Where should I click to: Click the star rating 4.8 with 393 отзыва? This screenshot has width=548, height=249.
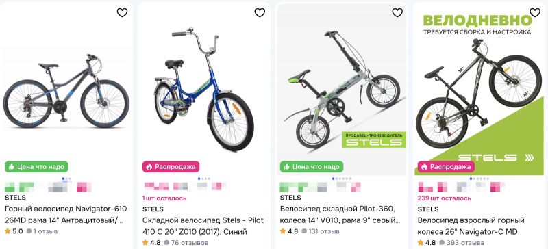[427, 242]
